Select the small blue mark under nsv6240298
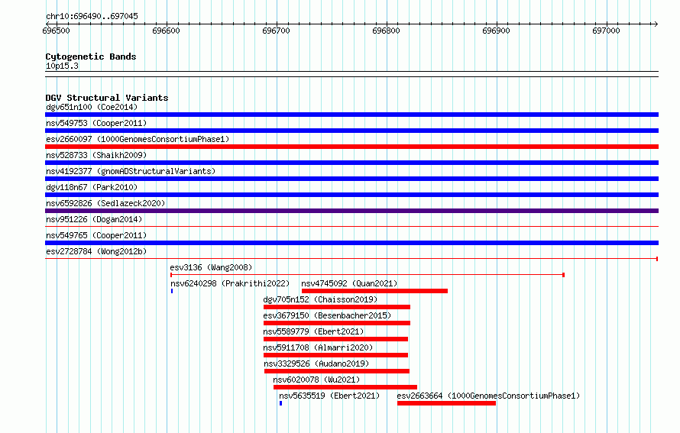The image size is (680, 433). click(x=172, y=291)
